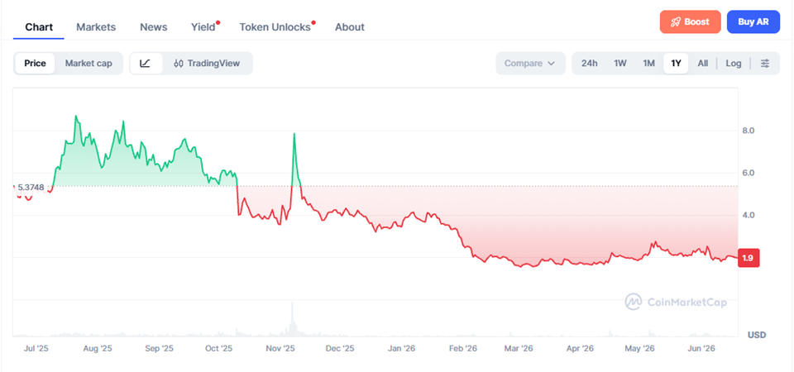Set time range to 1Y
This screenshot has width=794, height=372.
coord(676,64)
